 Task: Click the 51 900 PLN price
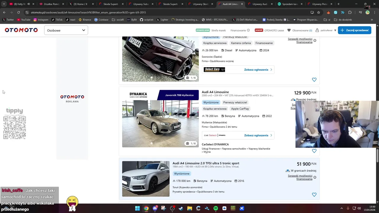coord(306,164)
